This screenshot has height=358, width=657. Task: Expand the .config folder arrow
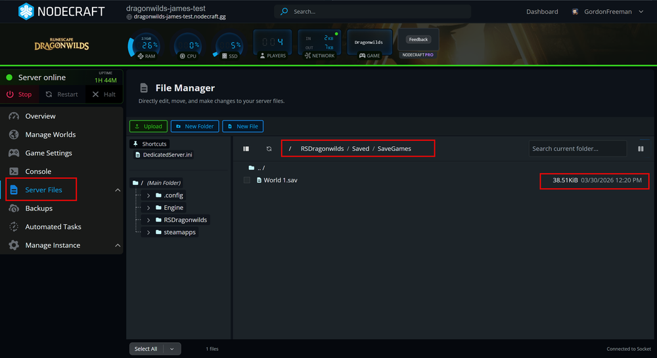pos(148,195)
